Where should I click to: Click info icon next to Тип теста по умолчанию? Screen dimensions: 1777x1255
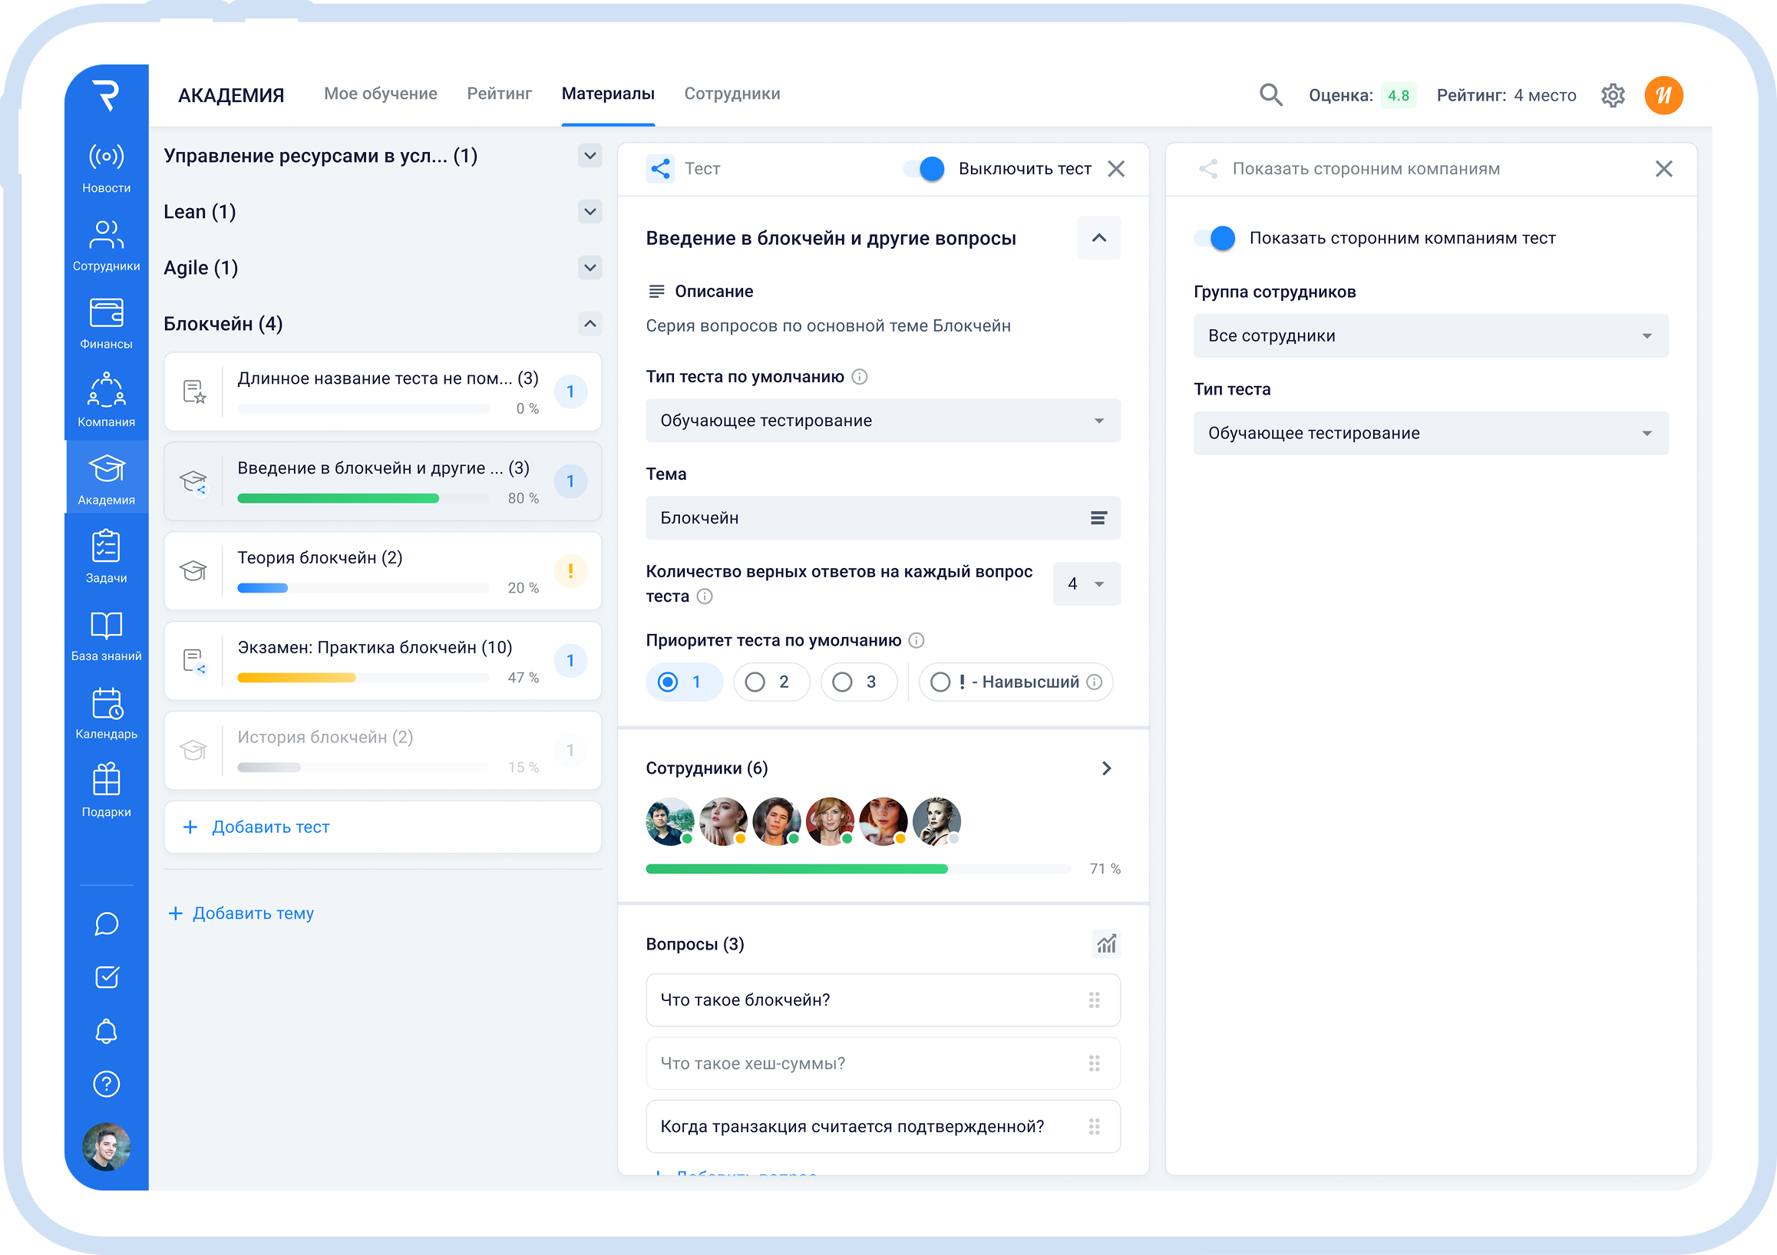tap(860, 377)
